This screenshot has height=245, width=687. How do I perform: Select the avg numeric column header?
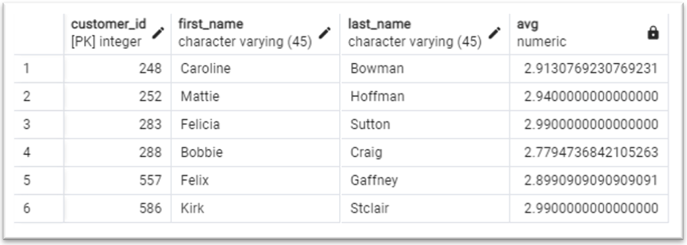[589, 33]
